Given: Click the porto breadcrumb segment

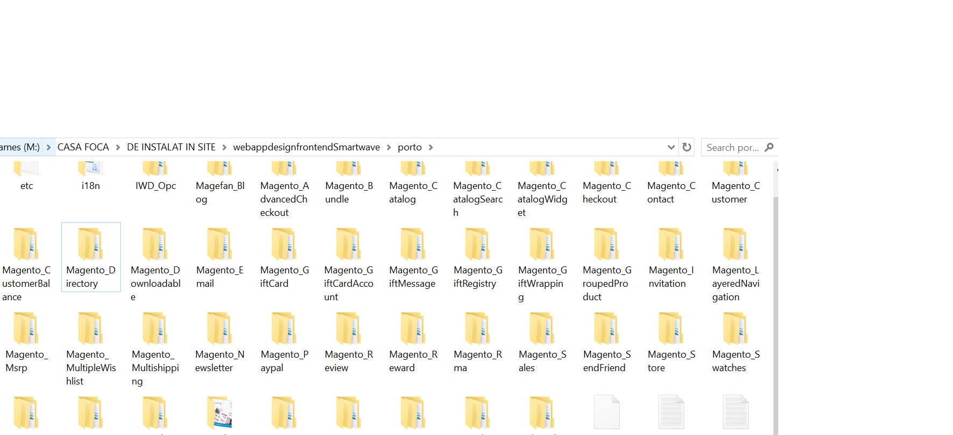Looking at the screenshot, I should point(410,147).
